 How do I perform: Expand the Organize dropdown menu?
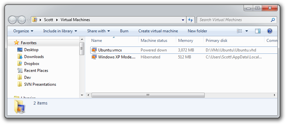pyautogui.click(x=23, y=31)
